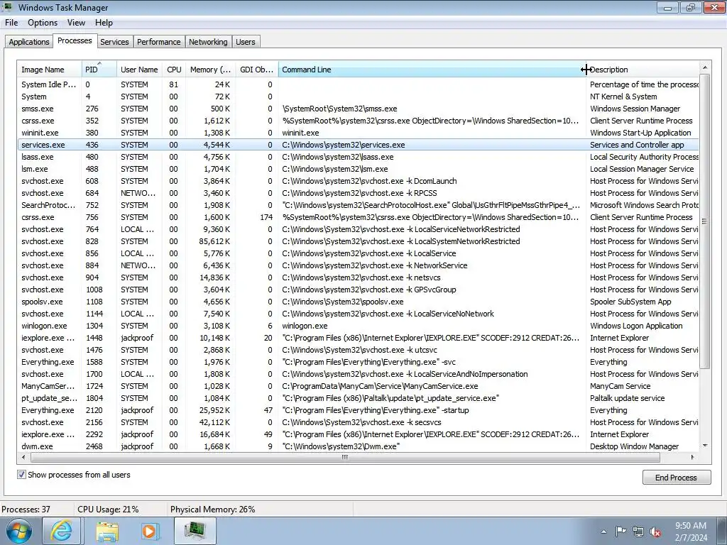Viewport: 727px width, 545px height.
Task: Launch Internet Explorer from the taskbar
Action: pos(61,531)
